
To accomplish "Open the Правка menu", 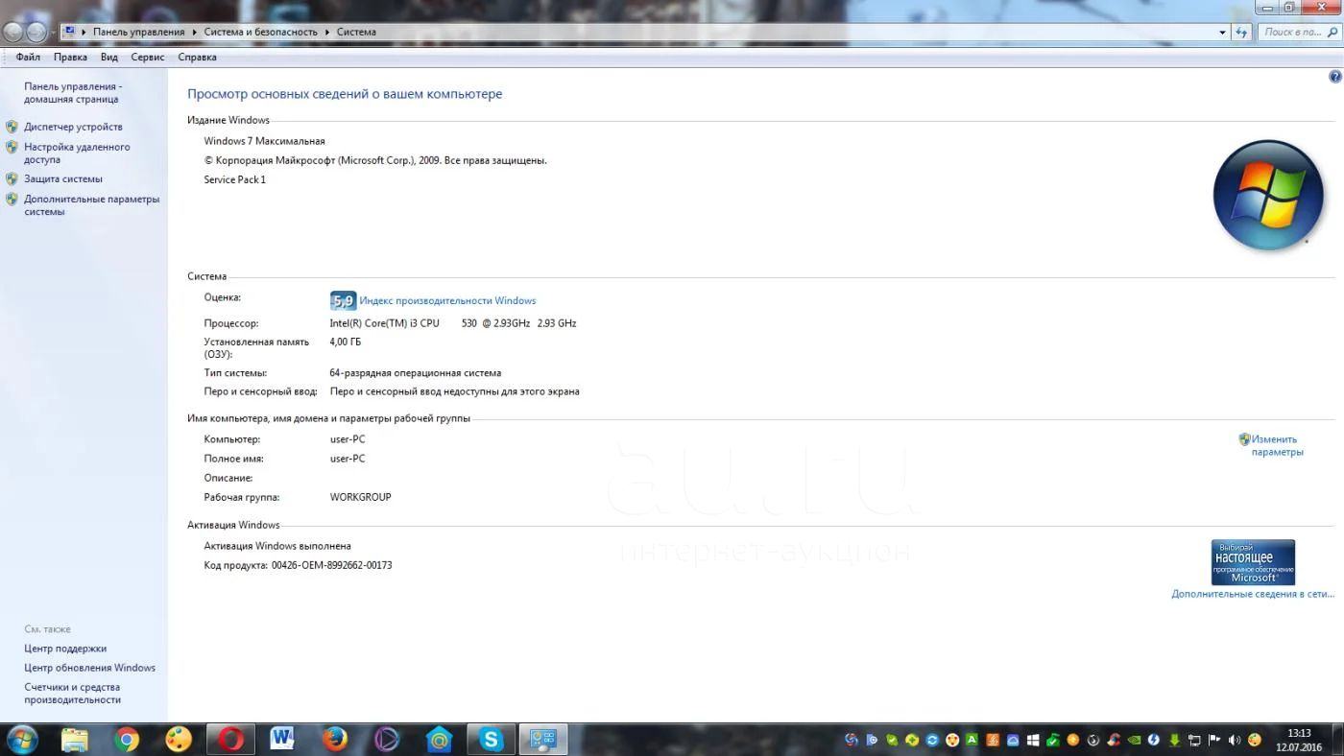I will pos(70,57).
